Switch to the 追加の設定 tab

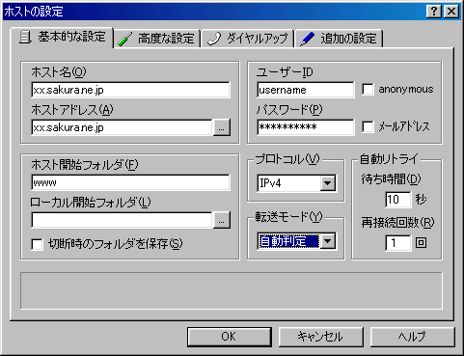(x=339, y=39)
